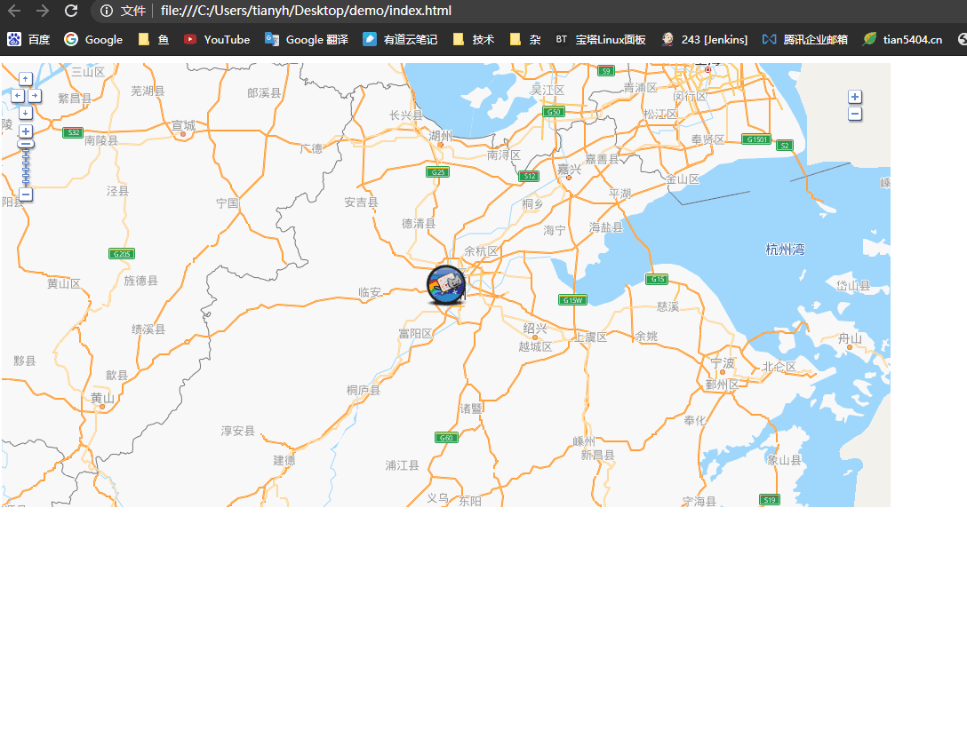Click the G15W highway shield
Screen dimensions: 967x746
coord(572,300)
